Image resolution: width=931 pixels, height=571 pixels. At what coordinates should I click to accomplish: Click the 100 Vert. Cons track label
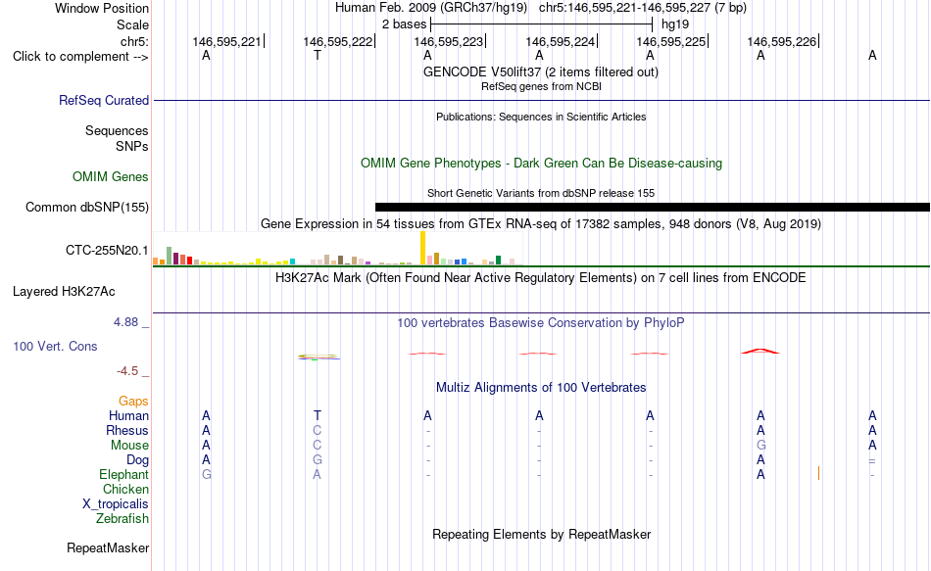[x=55, y=346]
